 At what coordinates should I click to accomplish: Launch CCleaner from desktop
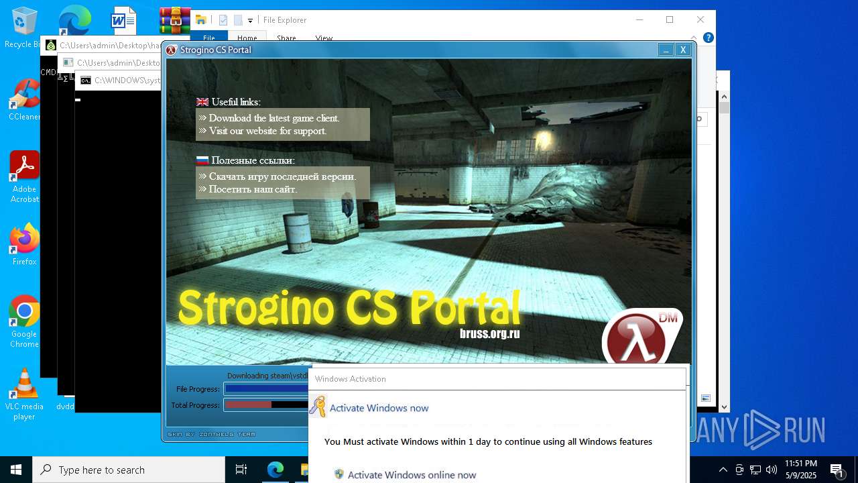tap(24, 100)
